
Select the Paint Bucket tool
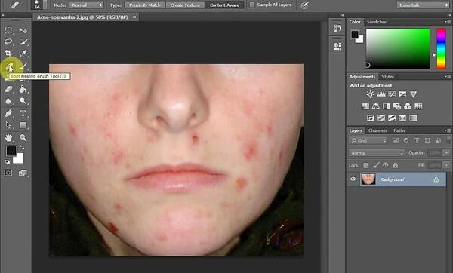[x=23, y=89]
